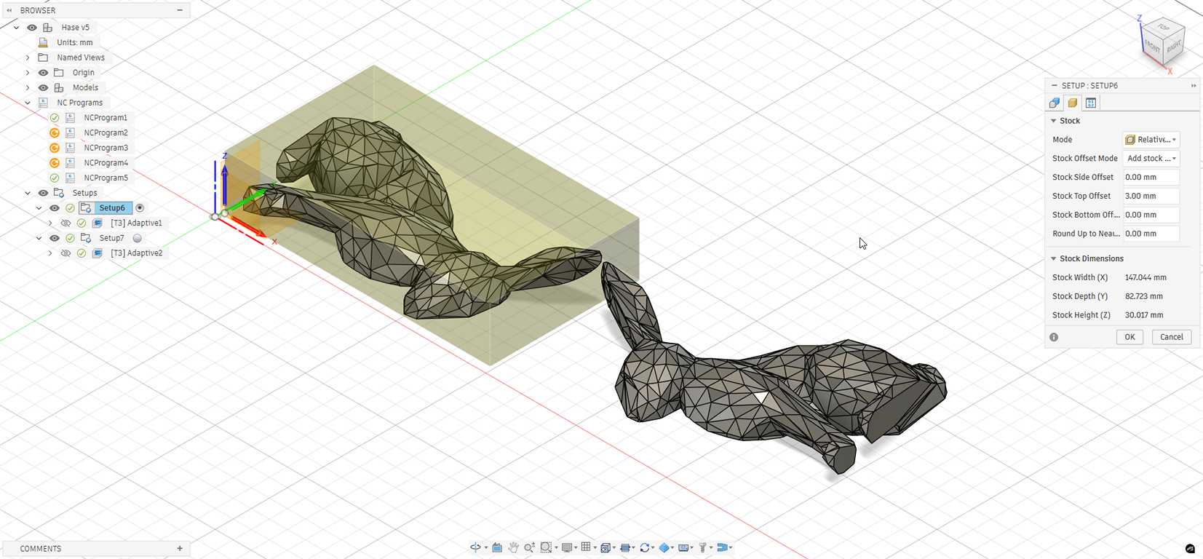Collapse the NC Programs node

click(x=28, y=103)
